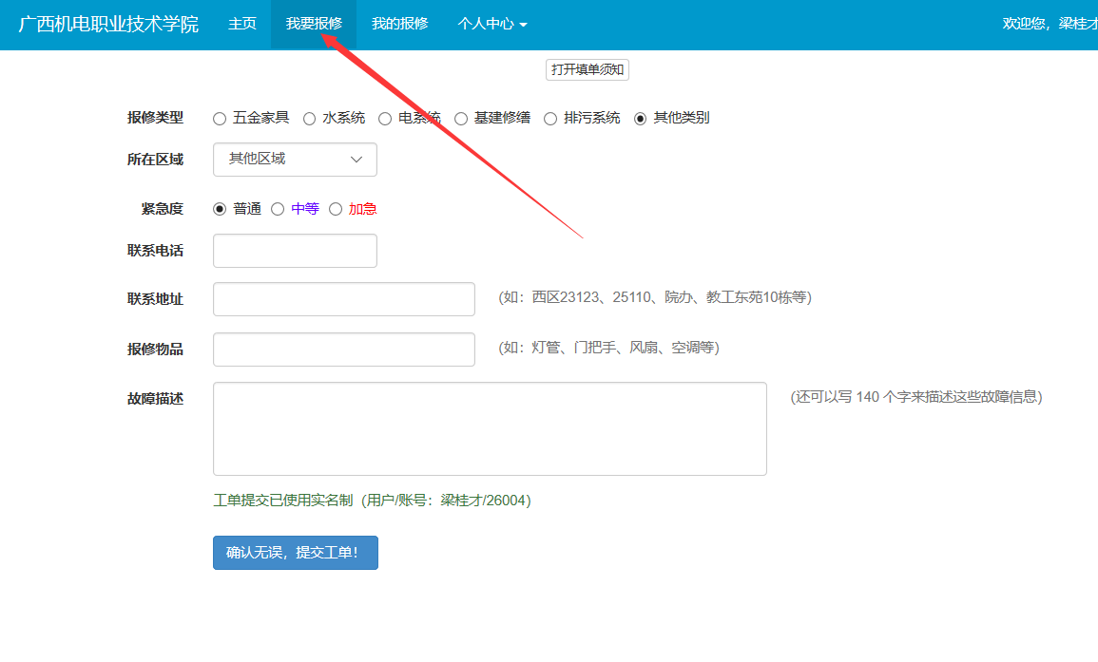The image size is (1098, 662).
Task: Set urgency to 普通
Action: (x=220, y=209)
